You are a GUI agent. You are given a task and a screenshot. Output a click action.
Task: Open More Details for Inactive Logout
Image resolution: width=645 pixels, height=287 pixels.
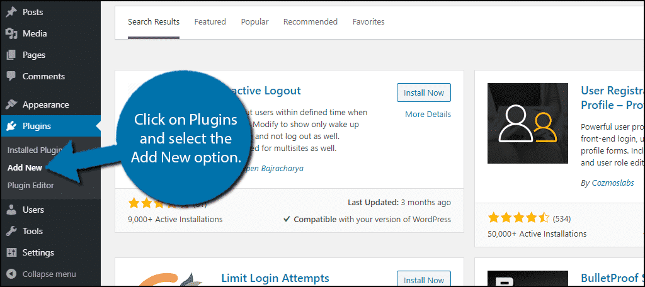tap(428, 115)
